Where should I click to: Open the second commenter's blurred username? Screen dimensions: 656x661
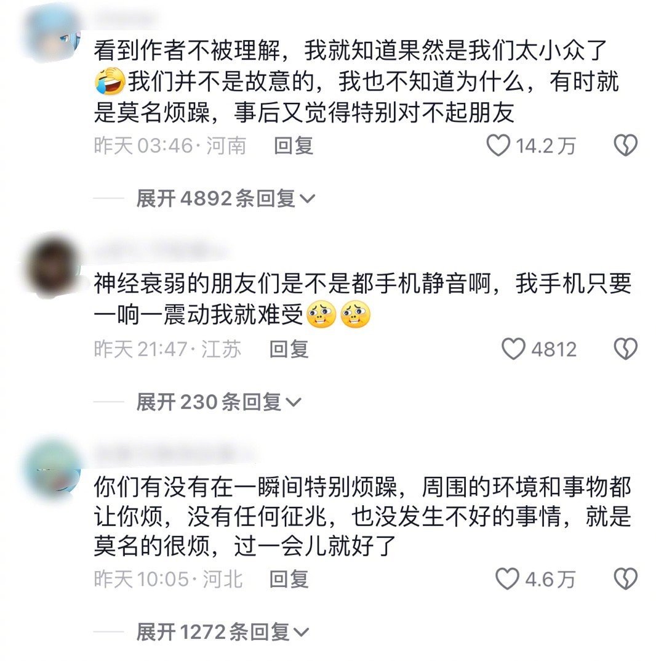pos(160,251)
